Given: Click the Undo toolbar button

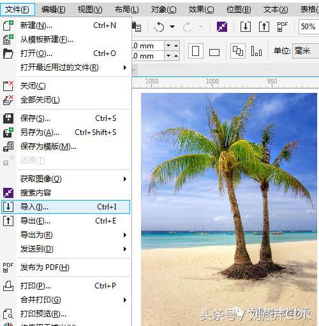Looking at the screenshot, I should (159, 27).
